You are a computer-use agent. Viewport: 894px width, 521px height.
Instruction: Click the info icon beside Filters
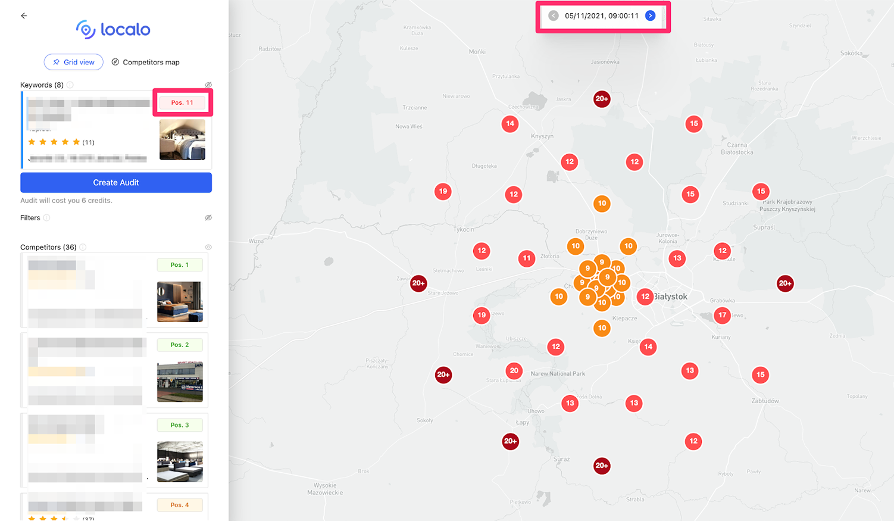pos(47,218)
